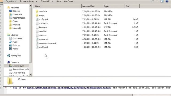Select the config.yml file name
Viewport: 171px width, 96px height.
pos(43,19)
